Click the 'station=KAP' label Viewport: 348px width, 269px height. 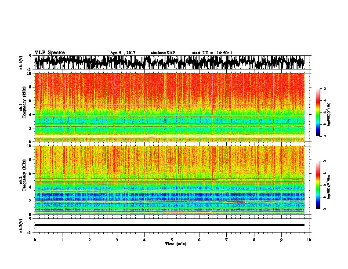(163, 53)
